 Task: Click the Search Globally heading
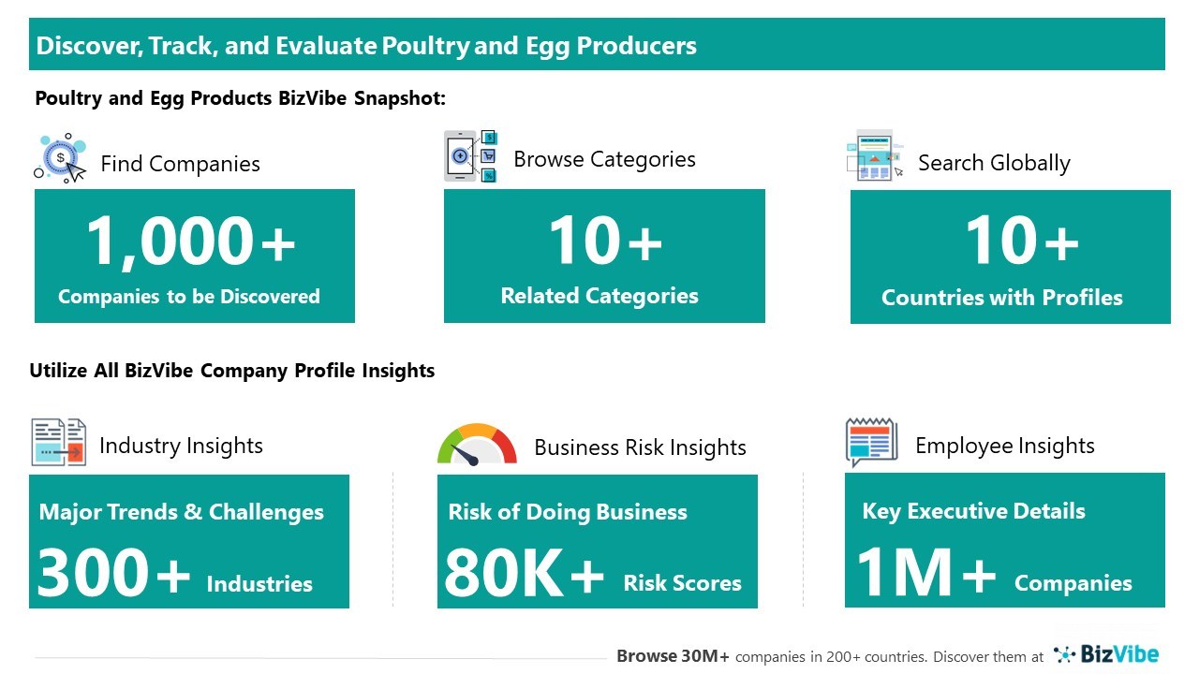(x=993, y=163)
